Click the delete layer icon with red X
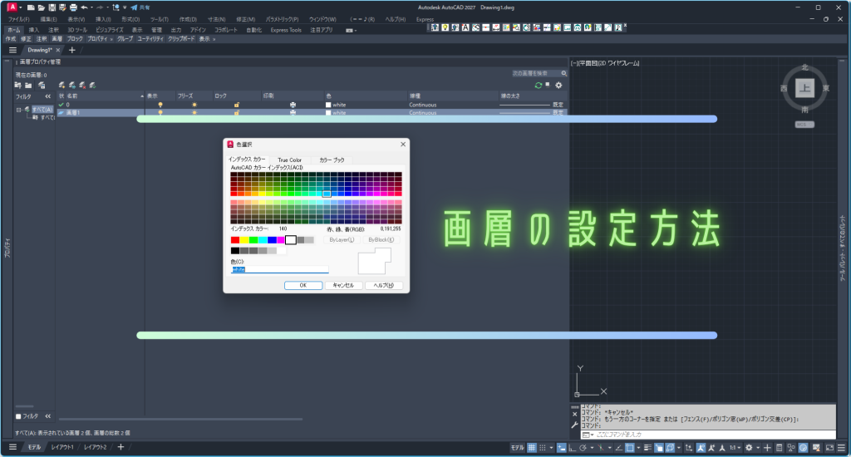 pos(82,86)
